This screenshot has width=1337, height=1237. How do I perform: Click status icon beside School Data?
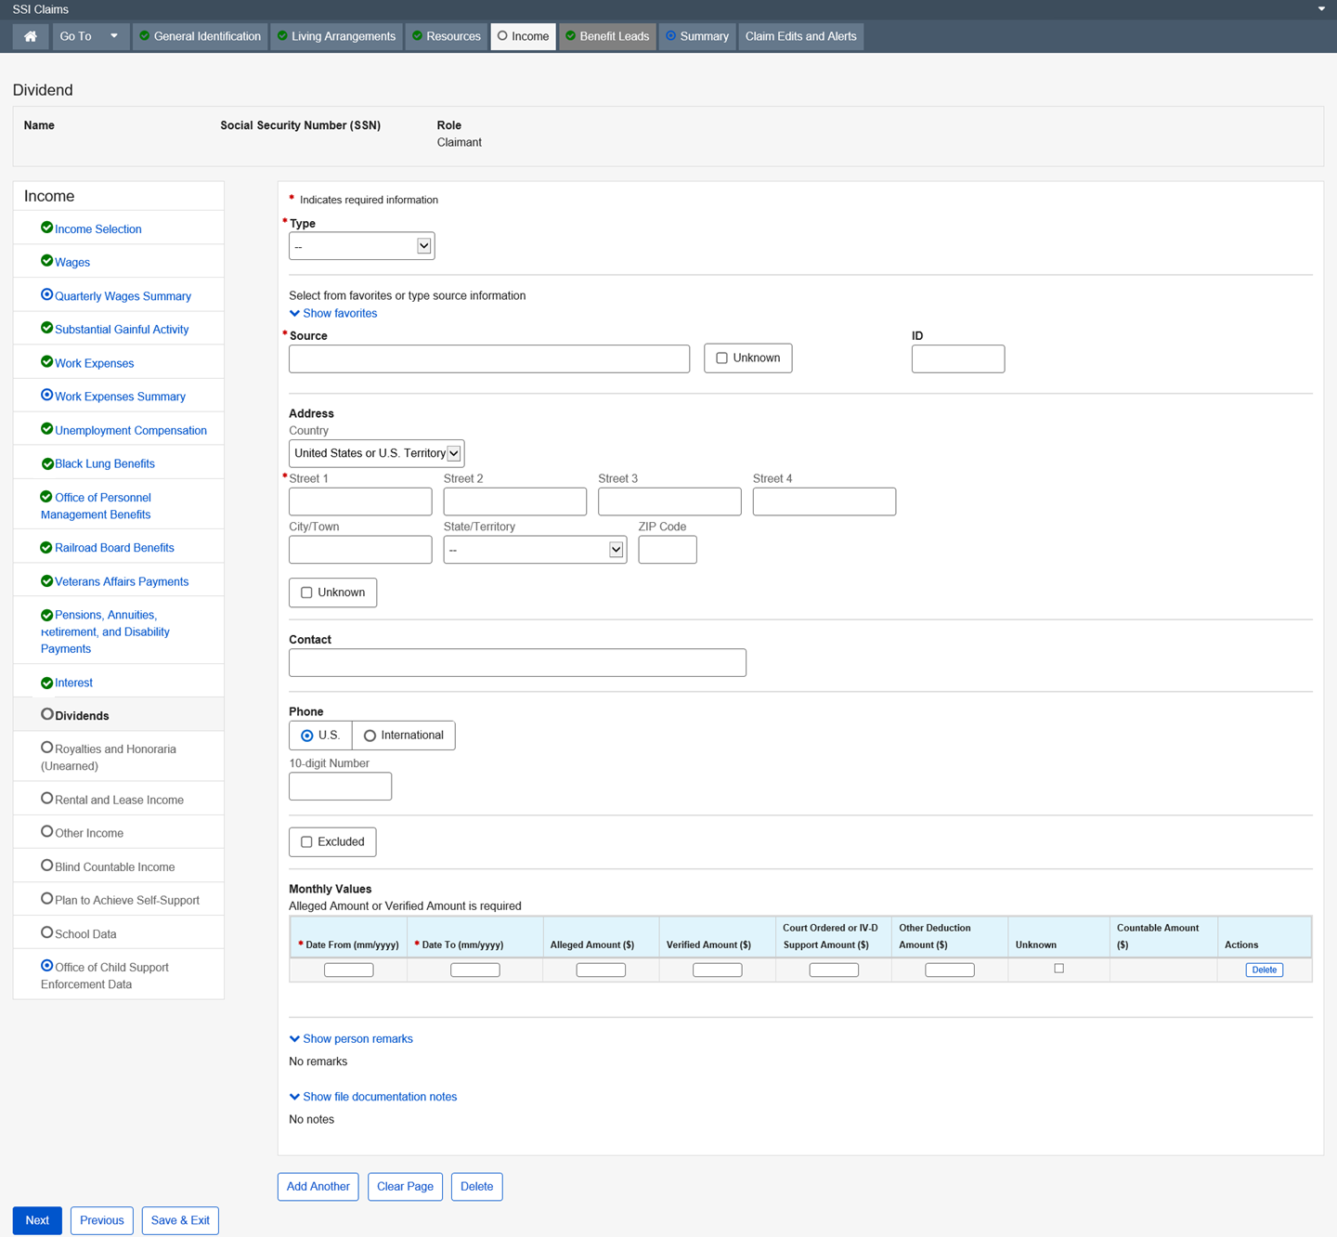click(x=46, y=932)
